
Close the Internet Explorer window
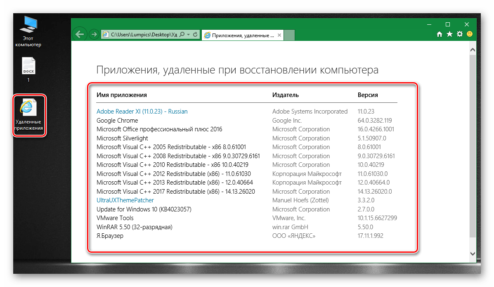tap(467, 24)
